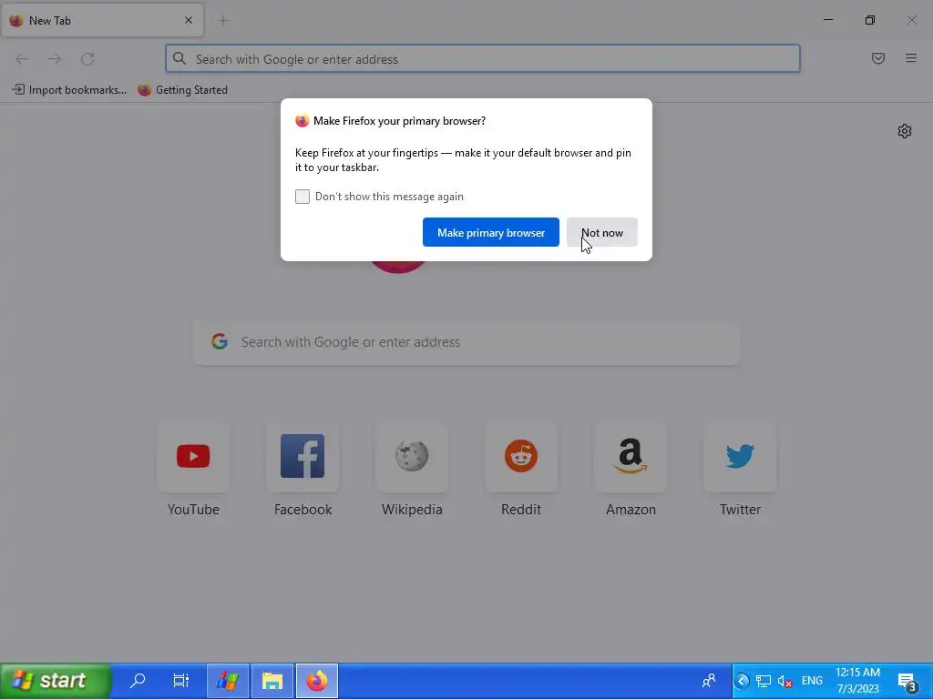Click the Firefox taskbar icon
933x699 pixels.
[x=317, y=681]
